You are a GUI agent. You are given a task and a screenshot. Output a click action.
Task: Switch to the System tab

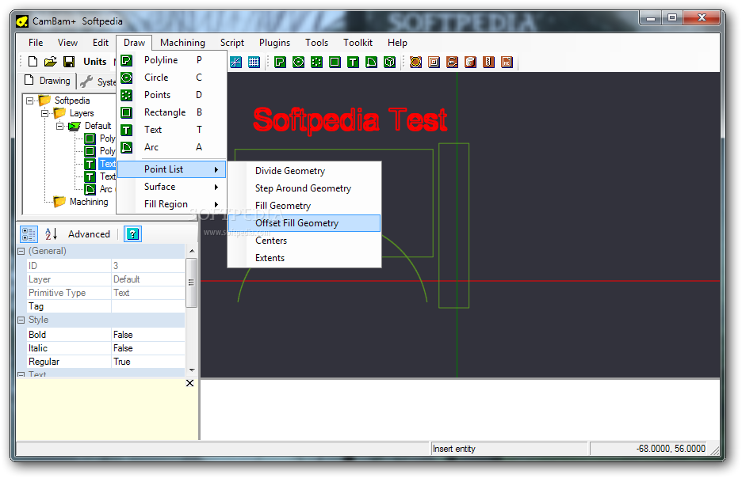click(x=98, y=82)
